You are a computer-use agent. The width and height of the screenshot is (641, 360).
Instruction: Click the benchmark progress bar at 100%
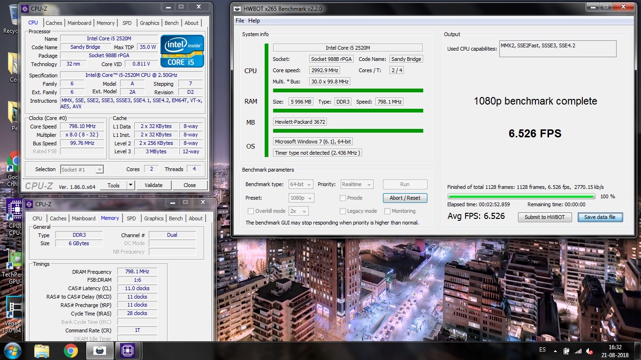(521, 196)
